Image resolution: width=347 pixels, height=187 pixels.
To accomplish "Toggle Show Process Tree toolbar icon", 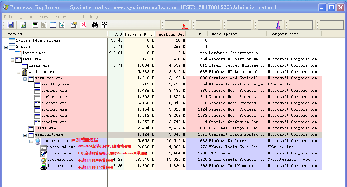I will [x=44, y=25].
